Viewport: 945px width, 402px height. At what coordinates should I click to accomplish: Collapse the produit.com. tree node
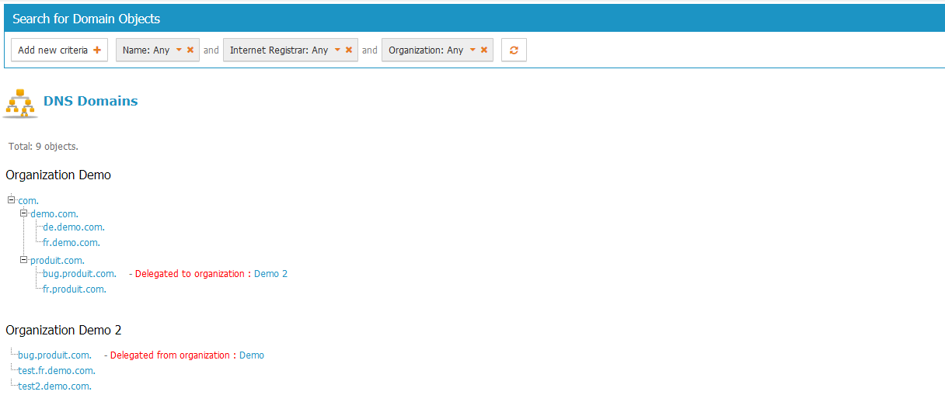24,259
